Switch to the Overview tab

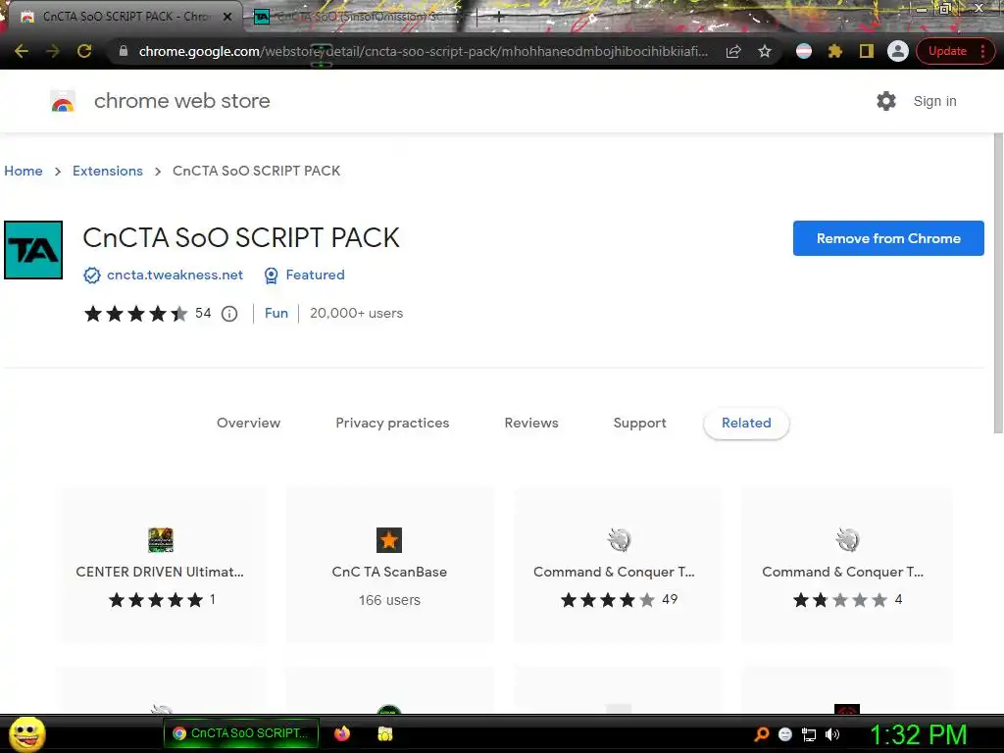pos(248,423)
